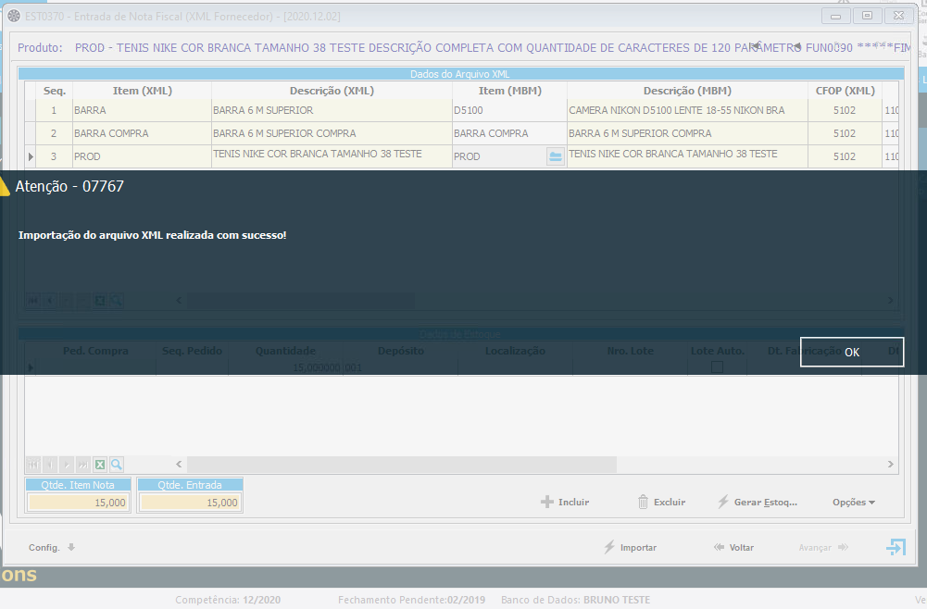The image size is (927, 609).
Task: Click the lightning icon beside Importar
Action: tap(609, 547)
